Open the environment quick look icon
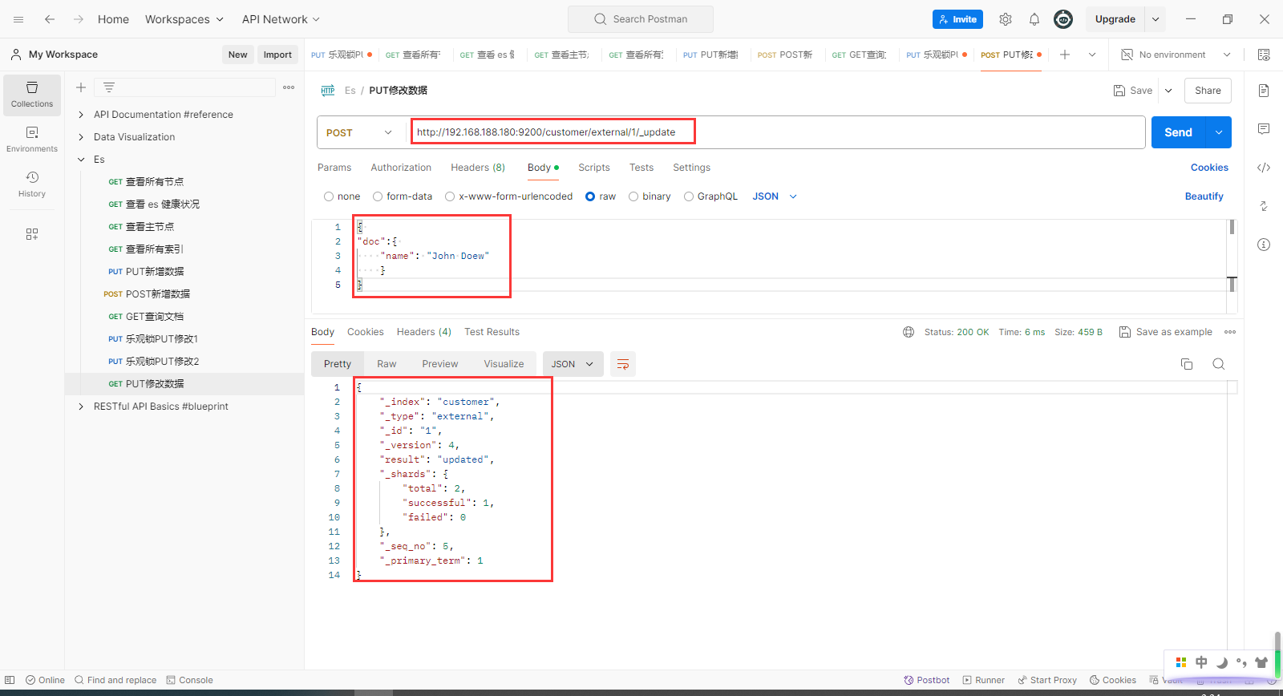Screen dimensions: 1283x696 (1264, 55)
